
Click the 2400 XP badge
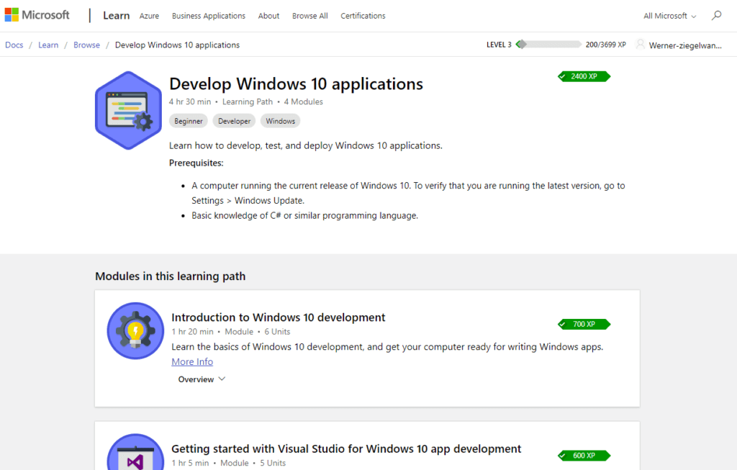click(x=583, y=76)
